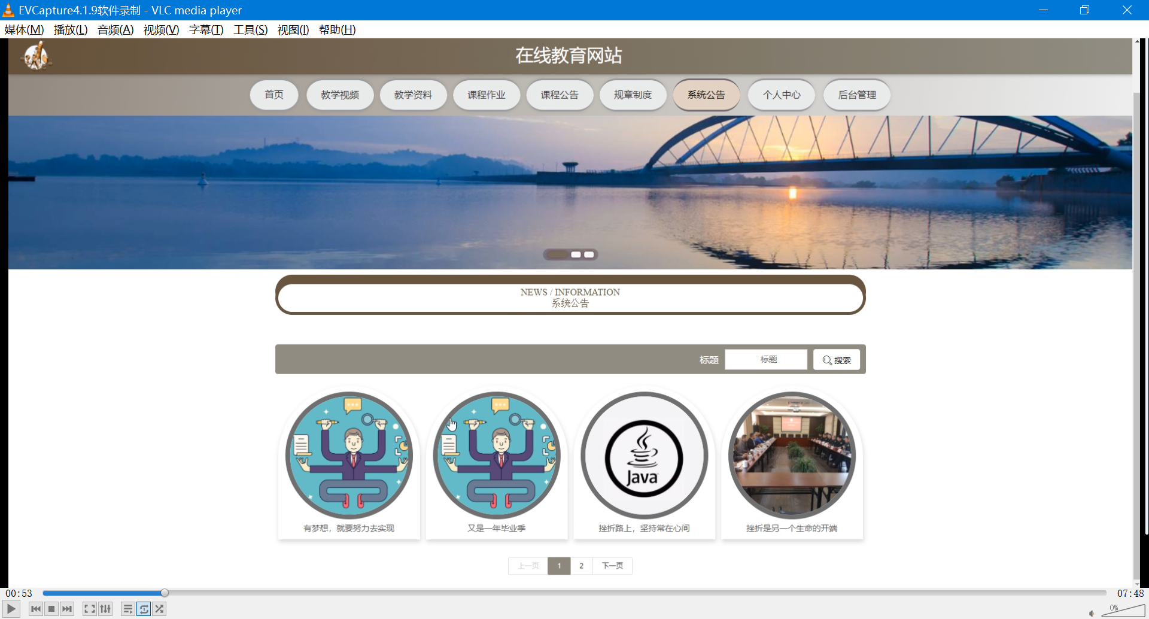1149x619 pixels.
Task: Go to pagination page 2
Action: coord(581,566)
